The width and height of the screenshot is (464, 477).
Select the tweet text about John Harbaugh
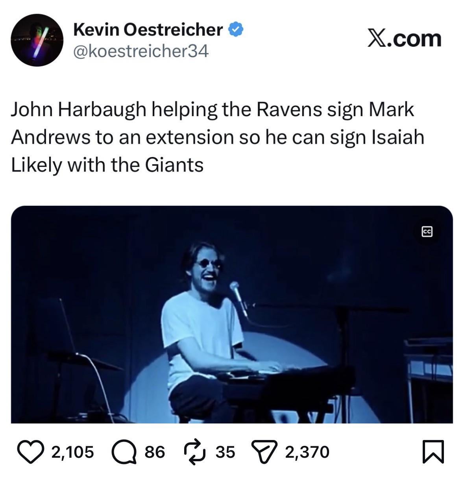[217, 137]
